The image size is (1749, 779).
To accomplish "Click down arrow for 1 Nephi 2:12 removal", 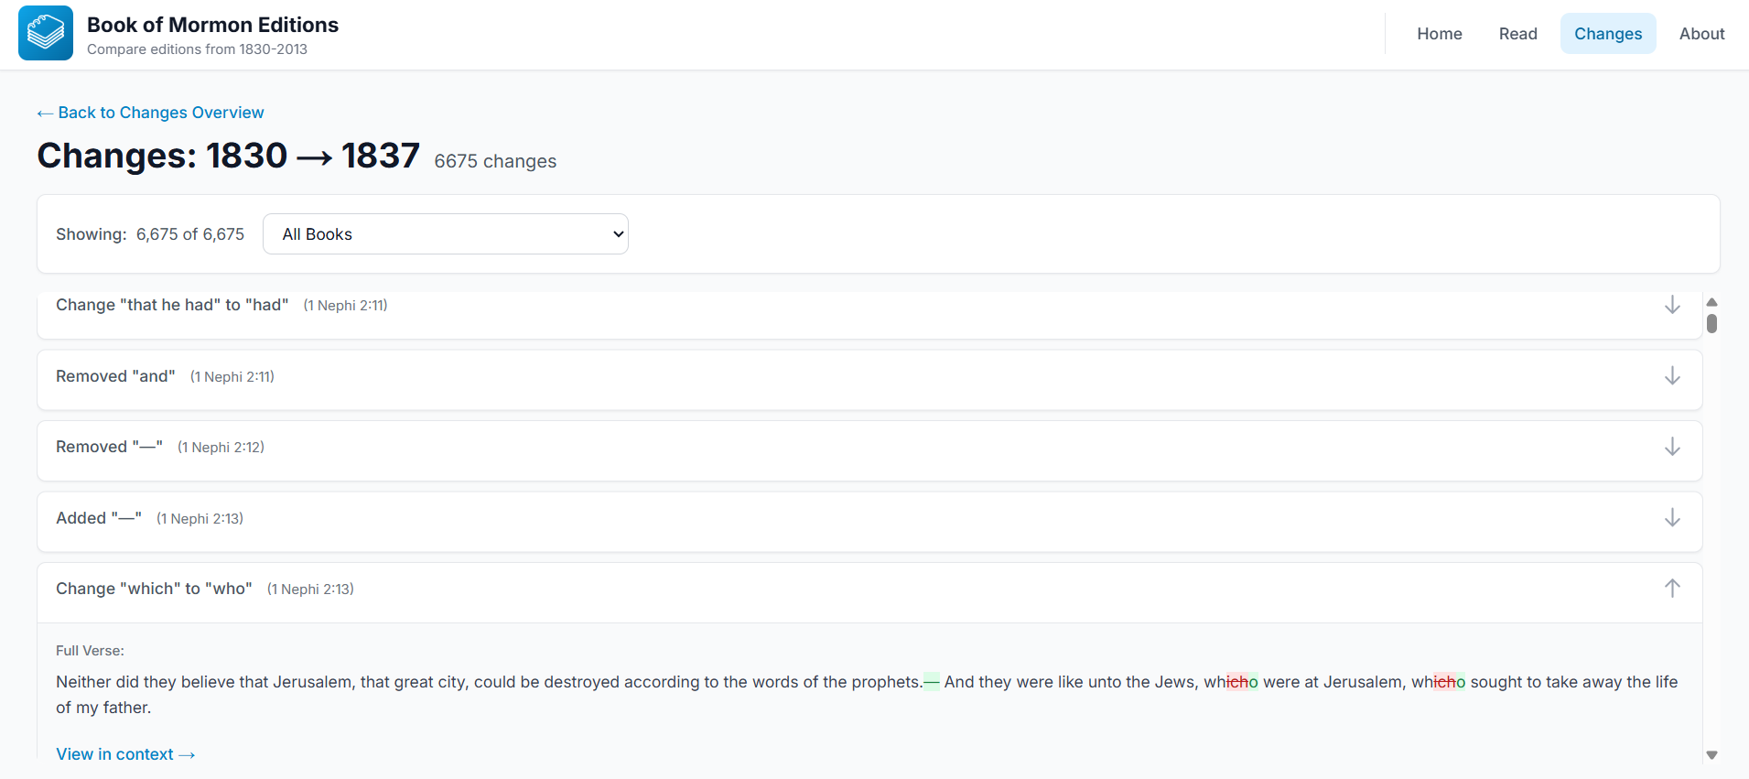I will click(1671, 447).
